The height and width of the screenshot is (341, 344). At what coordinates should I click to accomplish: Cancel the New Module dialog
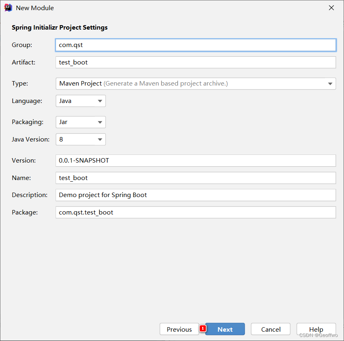tap(271, 329)
